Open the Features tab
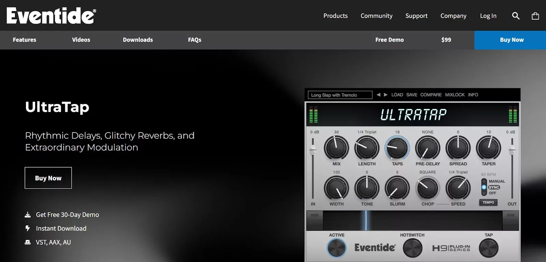546x262 pixels. [25, 40]
